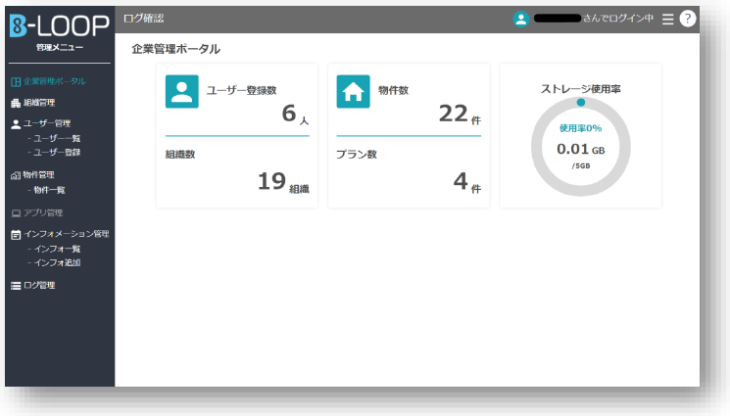The width and height of the screenshot is (730, 416).
Task: Open 組織管理 in the sidebar
Action: [39, 102]
